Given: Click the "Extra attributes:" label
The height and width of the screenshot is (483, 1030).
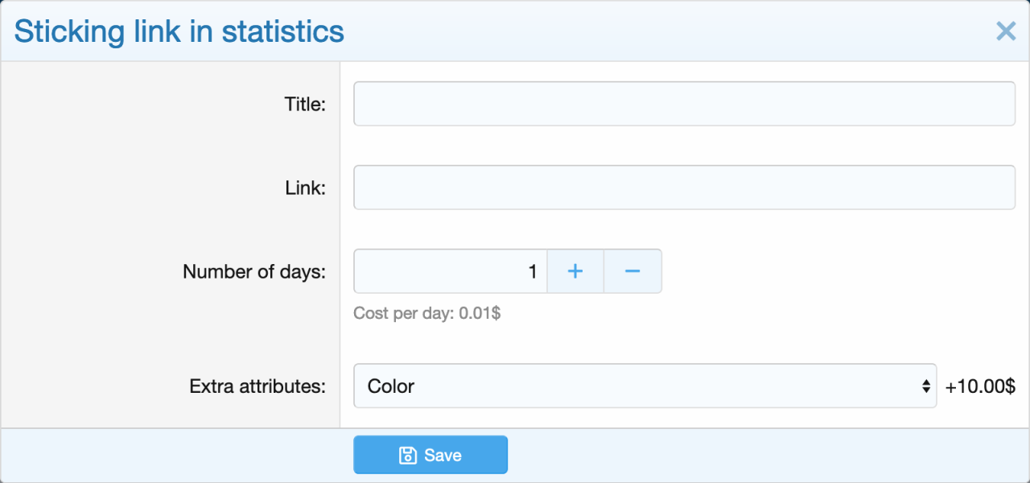Looking at the screenshot, I should click(257, 386).
